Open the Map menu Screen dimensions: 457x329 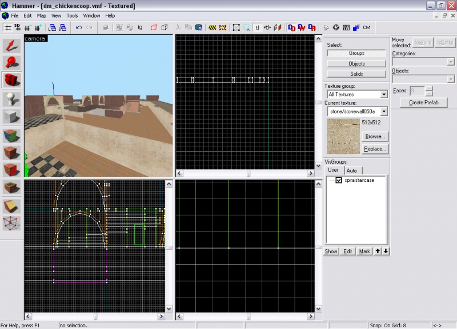[41, 16]
